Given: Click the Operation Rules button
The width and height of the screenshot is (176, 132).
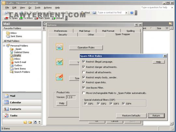Looking at the screenshot, I should (x=86, y=48).
